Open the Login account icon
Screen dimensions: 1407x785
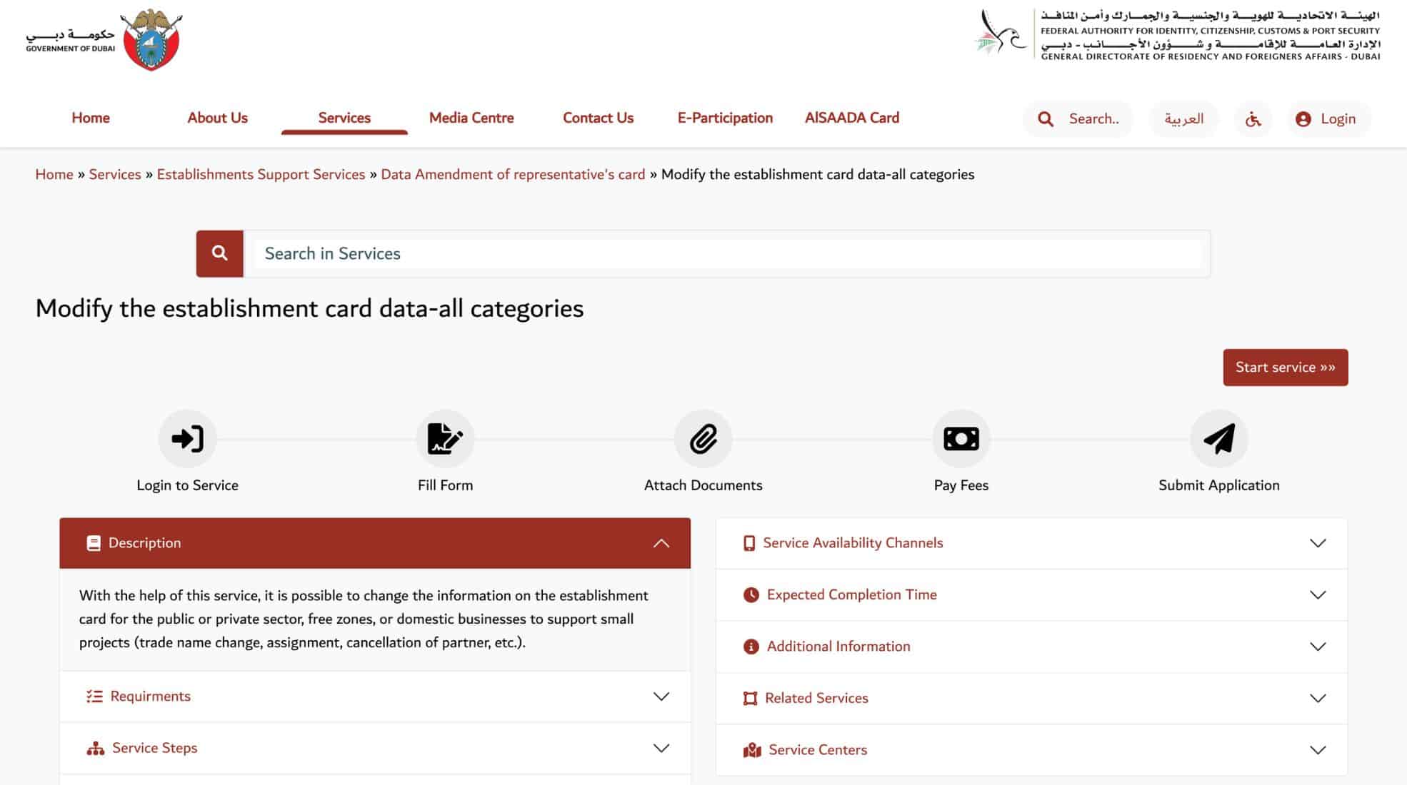pos(1304,118)
